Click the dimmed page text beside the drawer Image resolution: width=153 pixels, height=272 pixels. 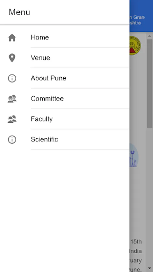(x=136, y=255)
